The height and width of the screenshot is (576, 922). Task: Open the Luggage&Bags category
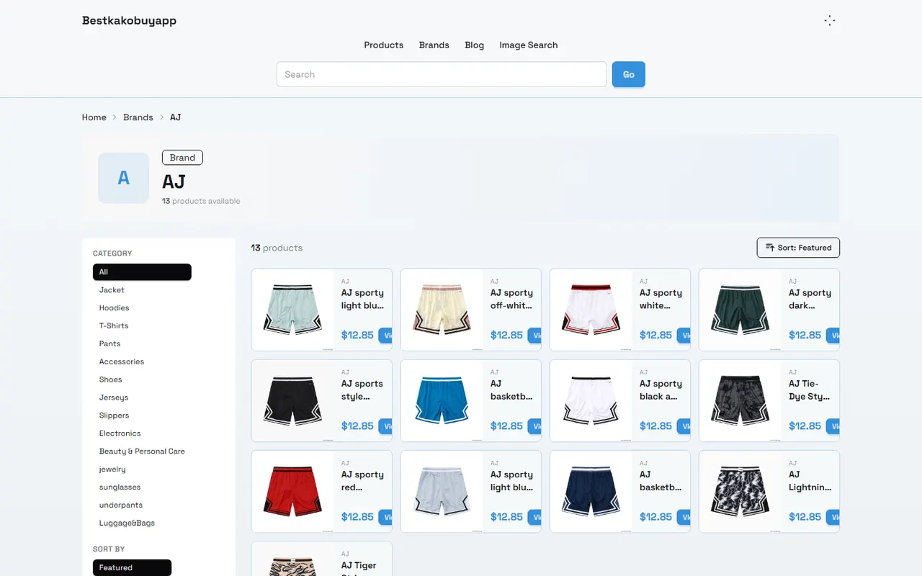pos(127,524)
